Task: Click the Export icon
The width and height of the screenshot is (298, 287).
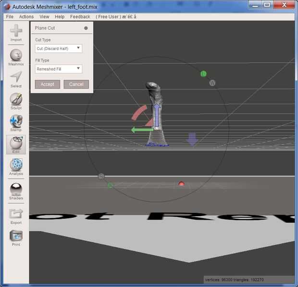Action: click(16, 216)
